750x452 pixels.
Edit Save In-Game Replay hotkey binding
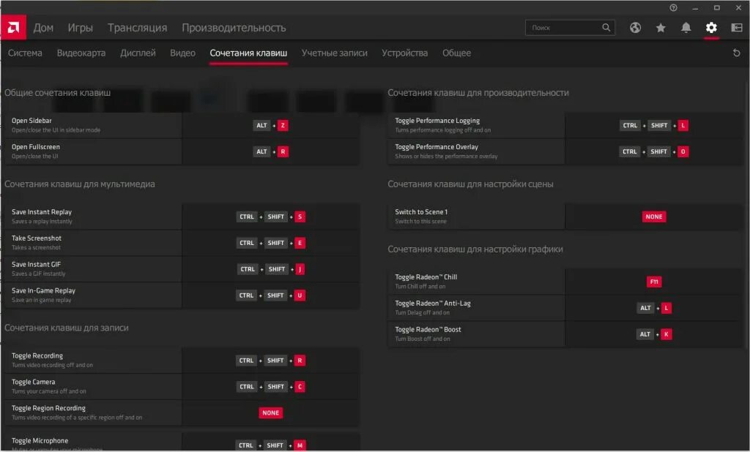coord(271,295)
